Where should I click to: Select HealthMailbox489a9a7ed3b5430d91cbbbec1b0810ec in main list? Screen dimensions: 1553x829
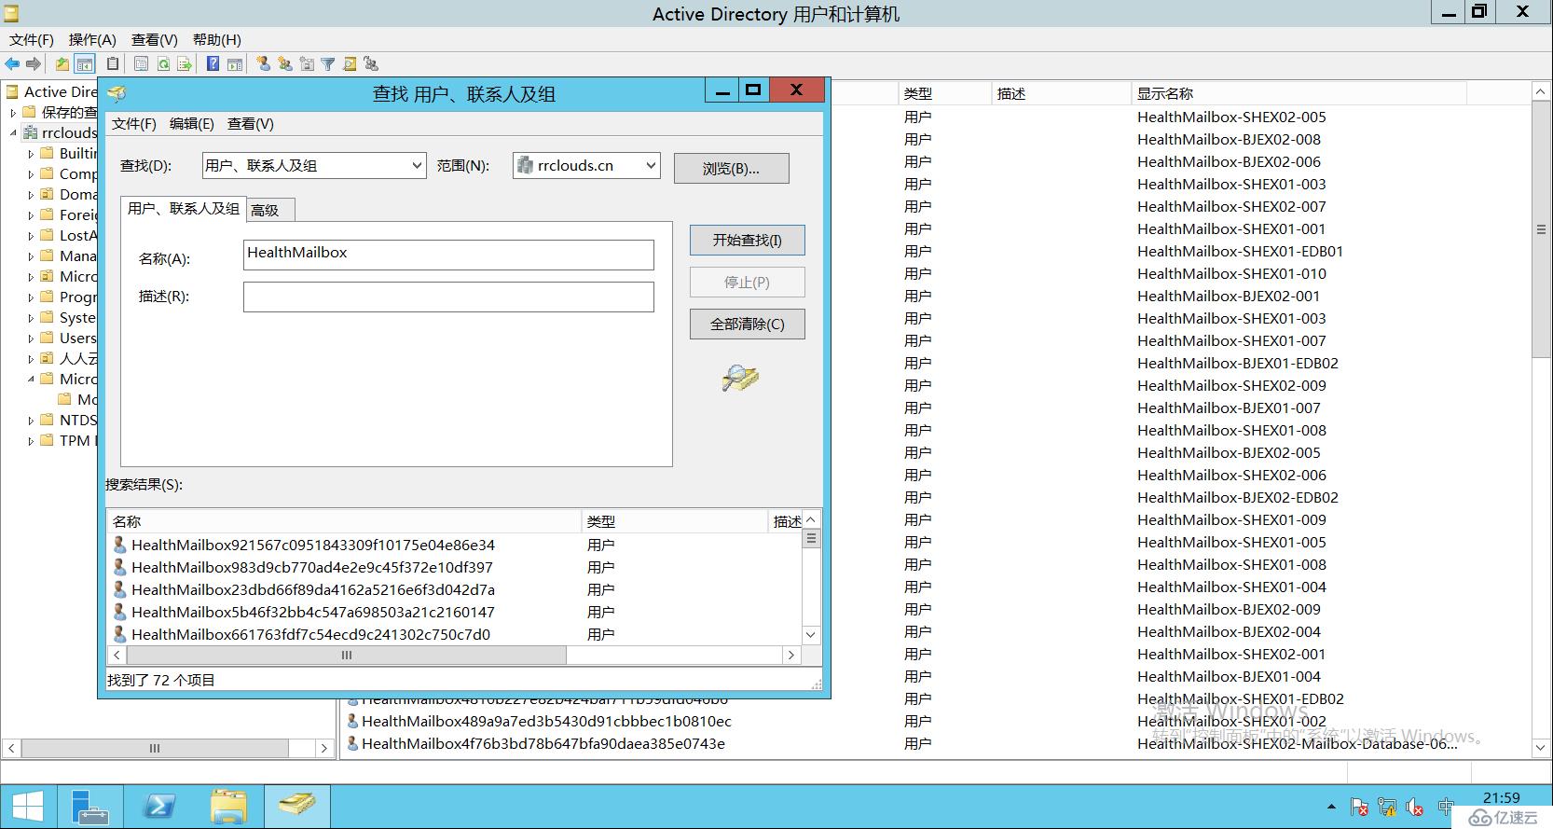click(546, 721)
